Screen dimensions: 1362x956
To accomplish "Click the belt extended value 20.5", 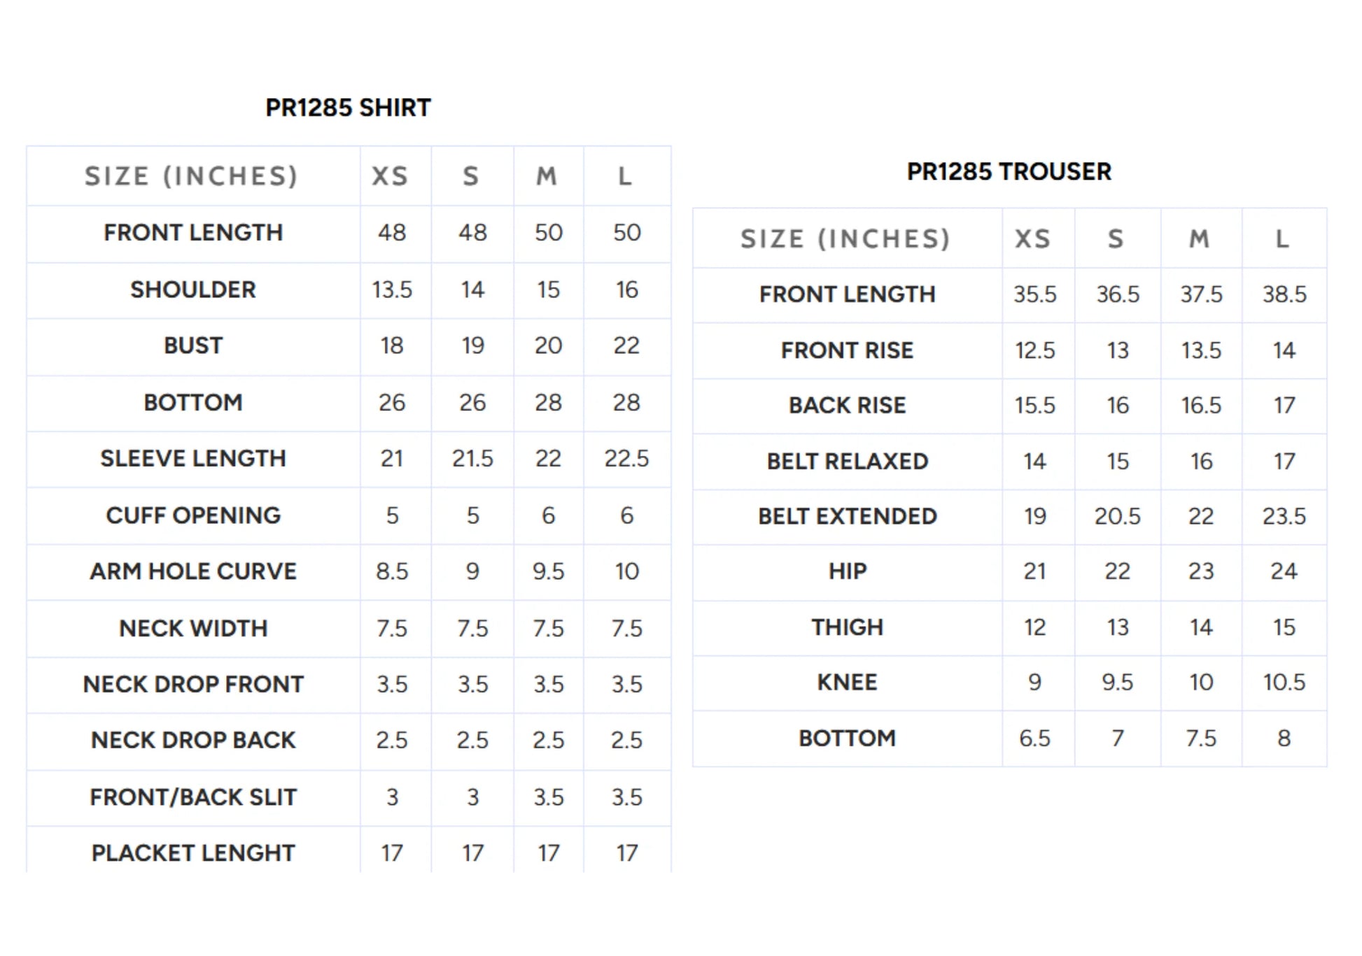I will click(x=1117, y=516).
